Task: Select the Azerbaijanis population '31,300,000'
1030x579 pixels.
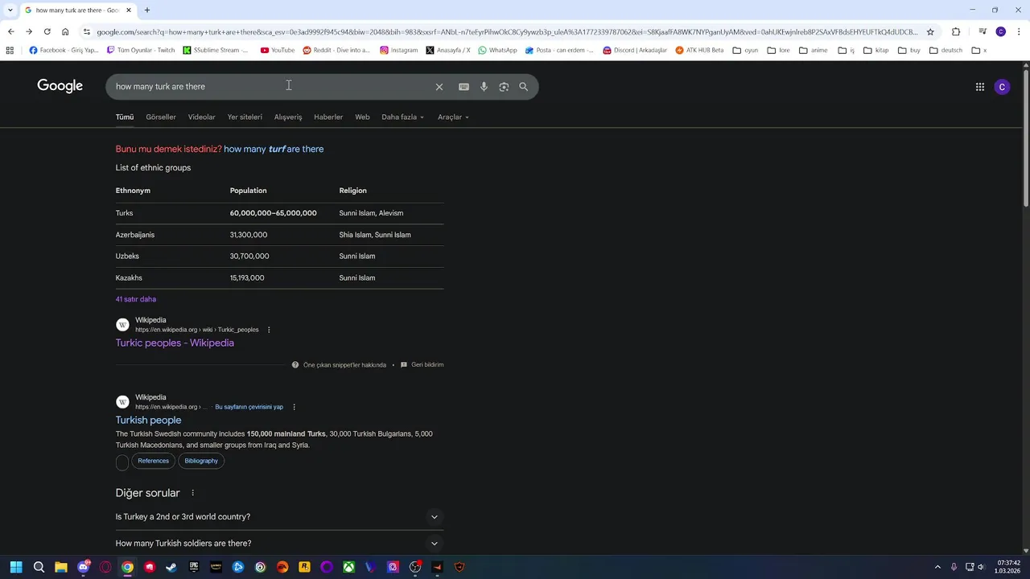Action: tap(249, 235)
